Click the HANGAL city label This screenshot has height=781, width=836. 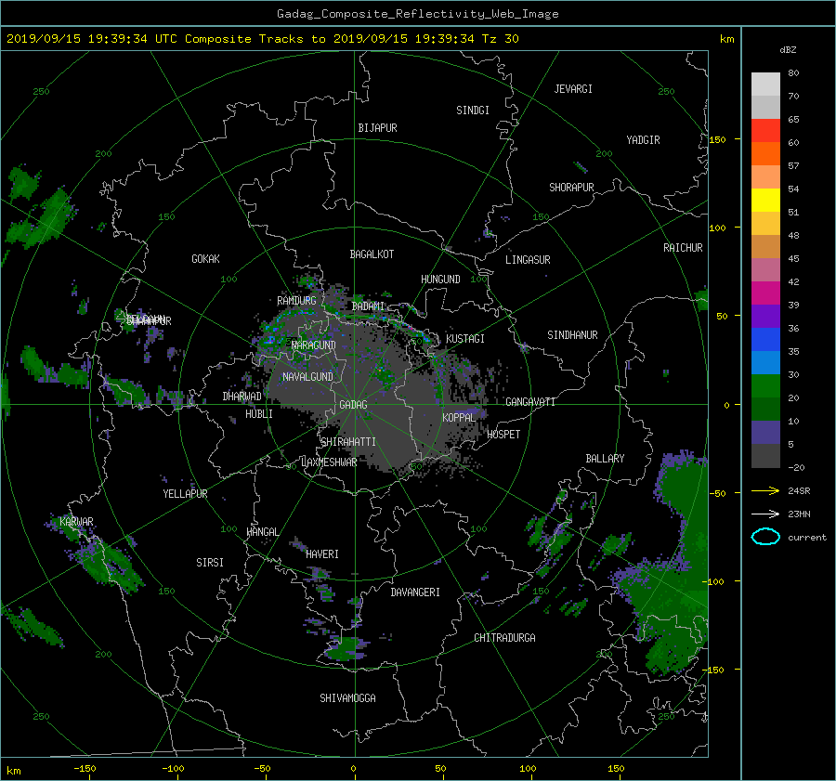(x=262, y=532)
